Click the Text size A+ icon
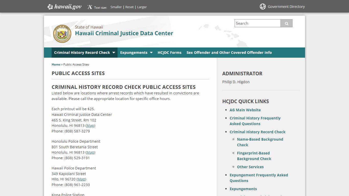This screenshot has width=349, height=196. tap(90, 7)
